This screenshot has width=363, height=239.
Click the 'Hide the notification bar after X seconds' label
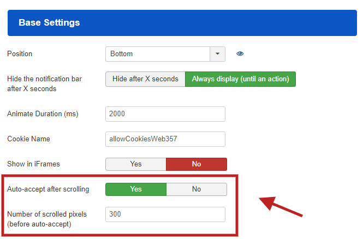[44, 83]
